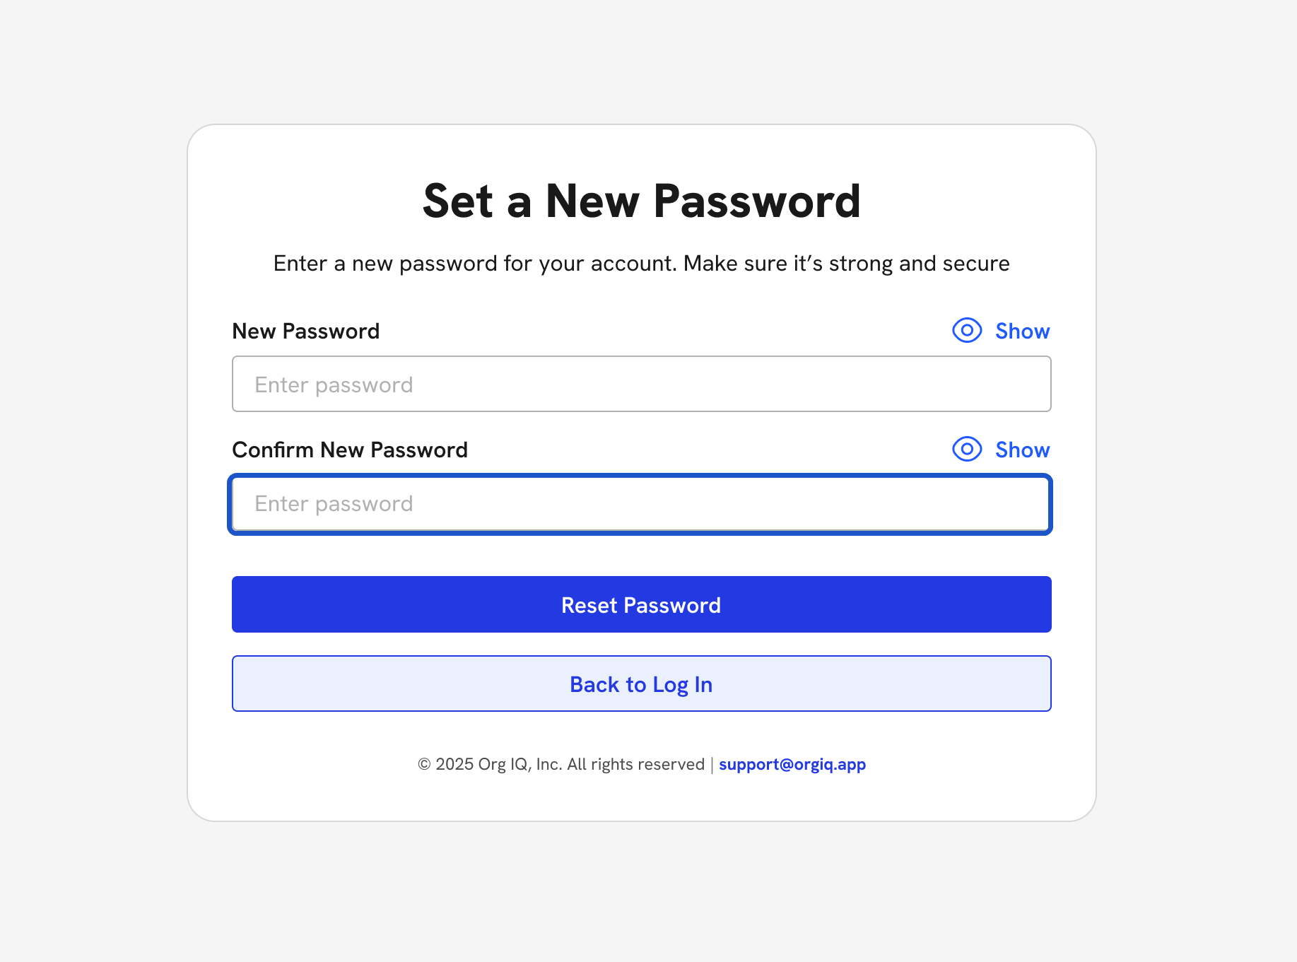
Task: Select the highlighted password field with blue outline
Action: pyautogui.click(x=641, y=503)
